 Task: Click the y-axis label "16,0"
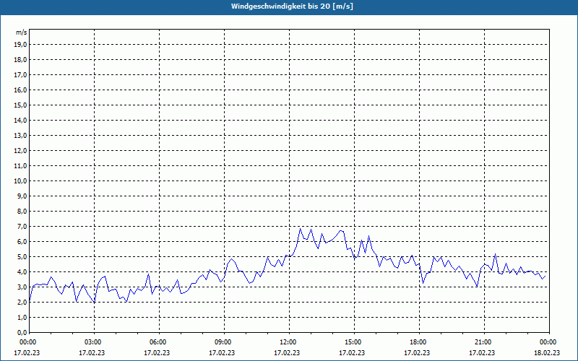20,90
